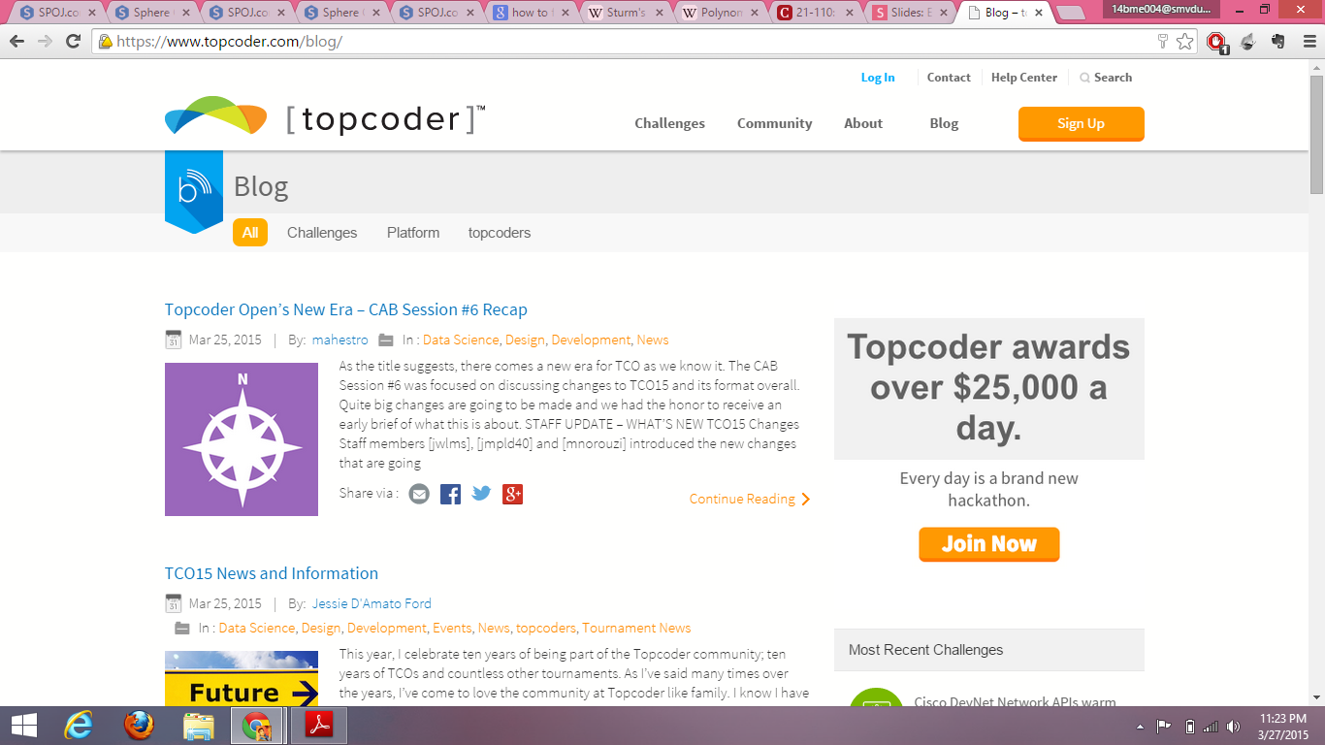Launch Internet Explorer from the taskbar

tap(79, 726)
